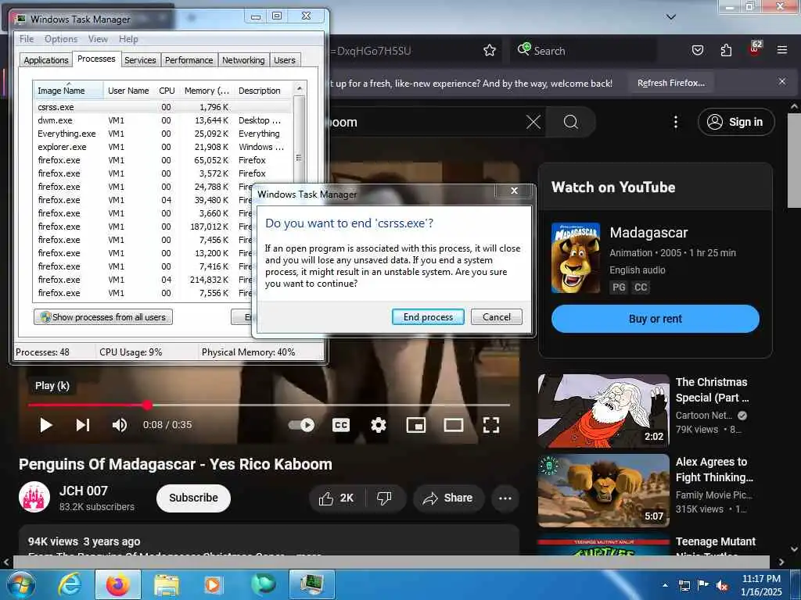
Task: Select the dwm.exe process row
Action: click(x=163, y=120)
